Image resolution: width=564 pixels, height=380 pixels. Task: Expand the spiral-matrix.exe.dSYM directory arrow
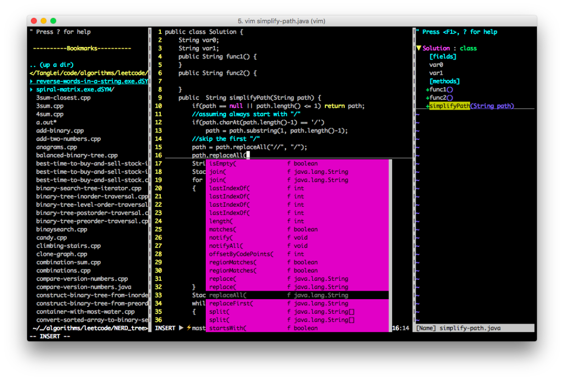pyautogui.click(x=31, y=90)
